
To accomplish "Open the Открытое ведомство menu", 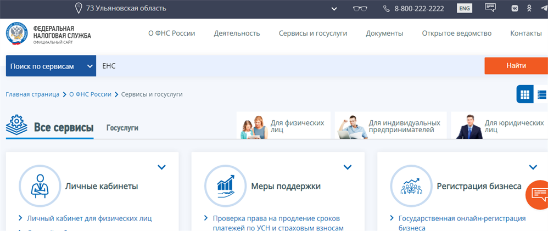I will tap(457, 33).
